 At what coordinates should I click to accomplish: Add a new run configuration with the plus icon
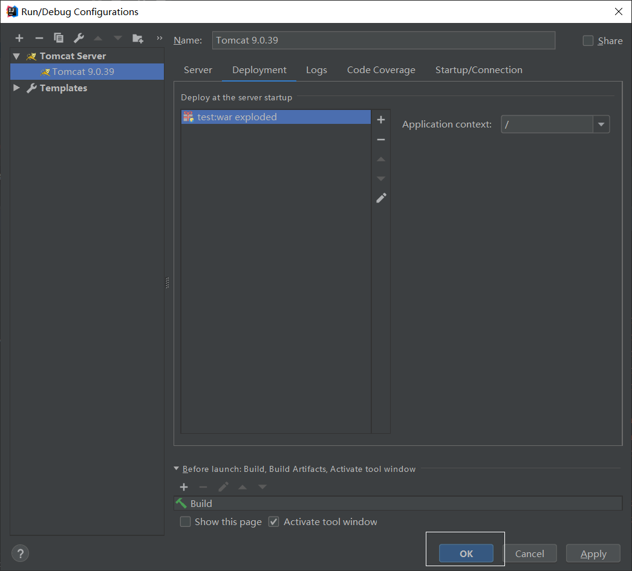pyautogui.click(x=19, y=38)
